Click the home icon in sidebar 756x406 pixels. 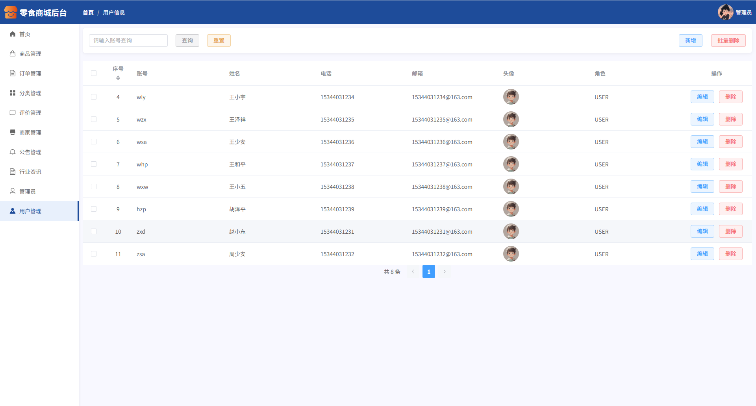click(13, 34)
